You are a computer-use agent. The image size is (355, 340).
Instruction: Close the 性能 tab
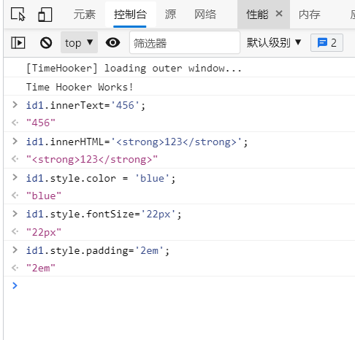pos(279,14)
